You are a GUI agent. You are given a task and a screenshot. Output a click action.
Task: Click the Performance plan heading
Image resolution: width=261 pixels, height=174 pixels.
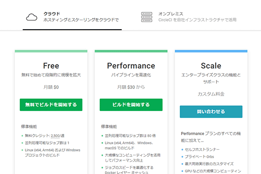point(131,65)
